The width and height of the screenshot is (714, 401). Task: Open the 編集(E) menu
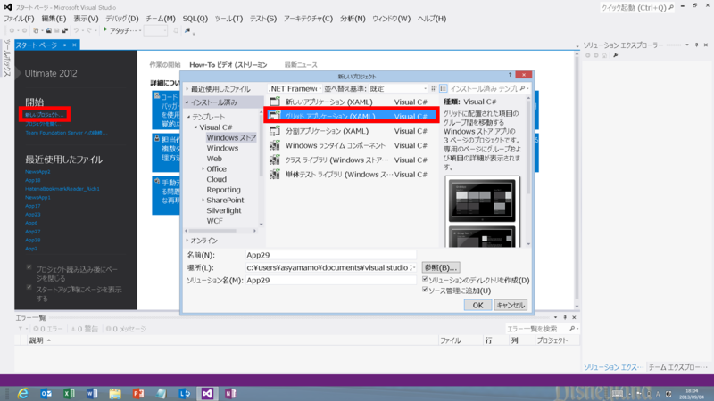[x=54, y=19]
